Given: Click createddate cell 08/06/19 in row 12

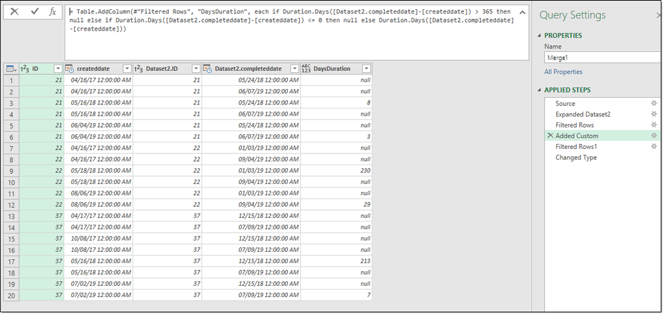Looking at the screenshot, I should pyautogui.click(x=98, y=205).
